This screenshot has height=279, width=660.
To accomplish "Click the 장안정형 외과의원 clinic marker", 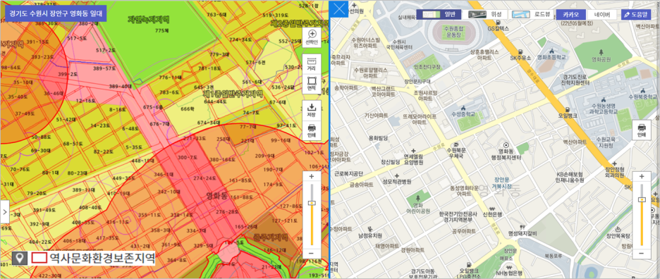I will point(615,163).
